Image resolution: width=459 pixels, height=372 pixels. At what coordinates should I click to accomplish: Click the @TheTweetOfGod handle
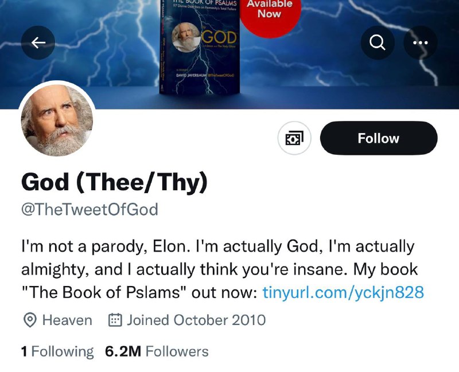point(89,209)
